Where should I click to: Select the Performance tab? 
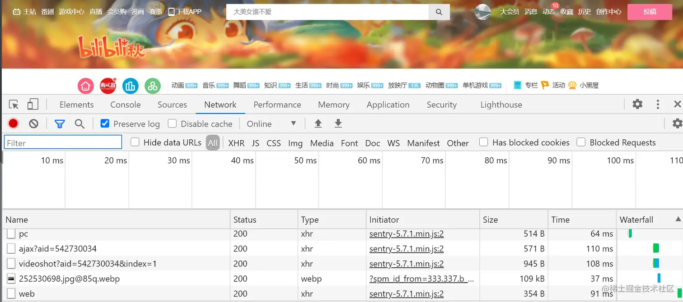277,105
